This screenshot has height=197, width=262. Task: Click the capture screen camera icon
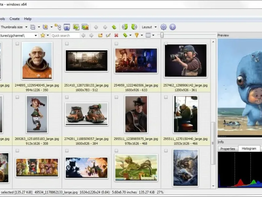67,27
